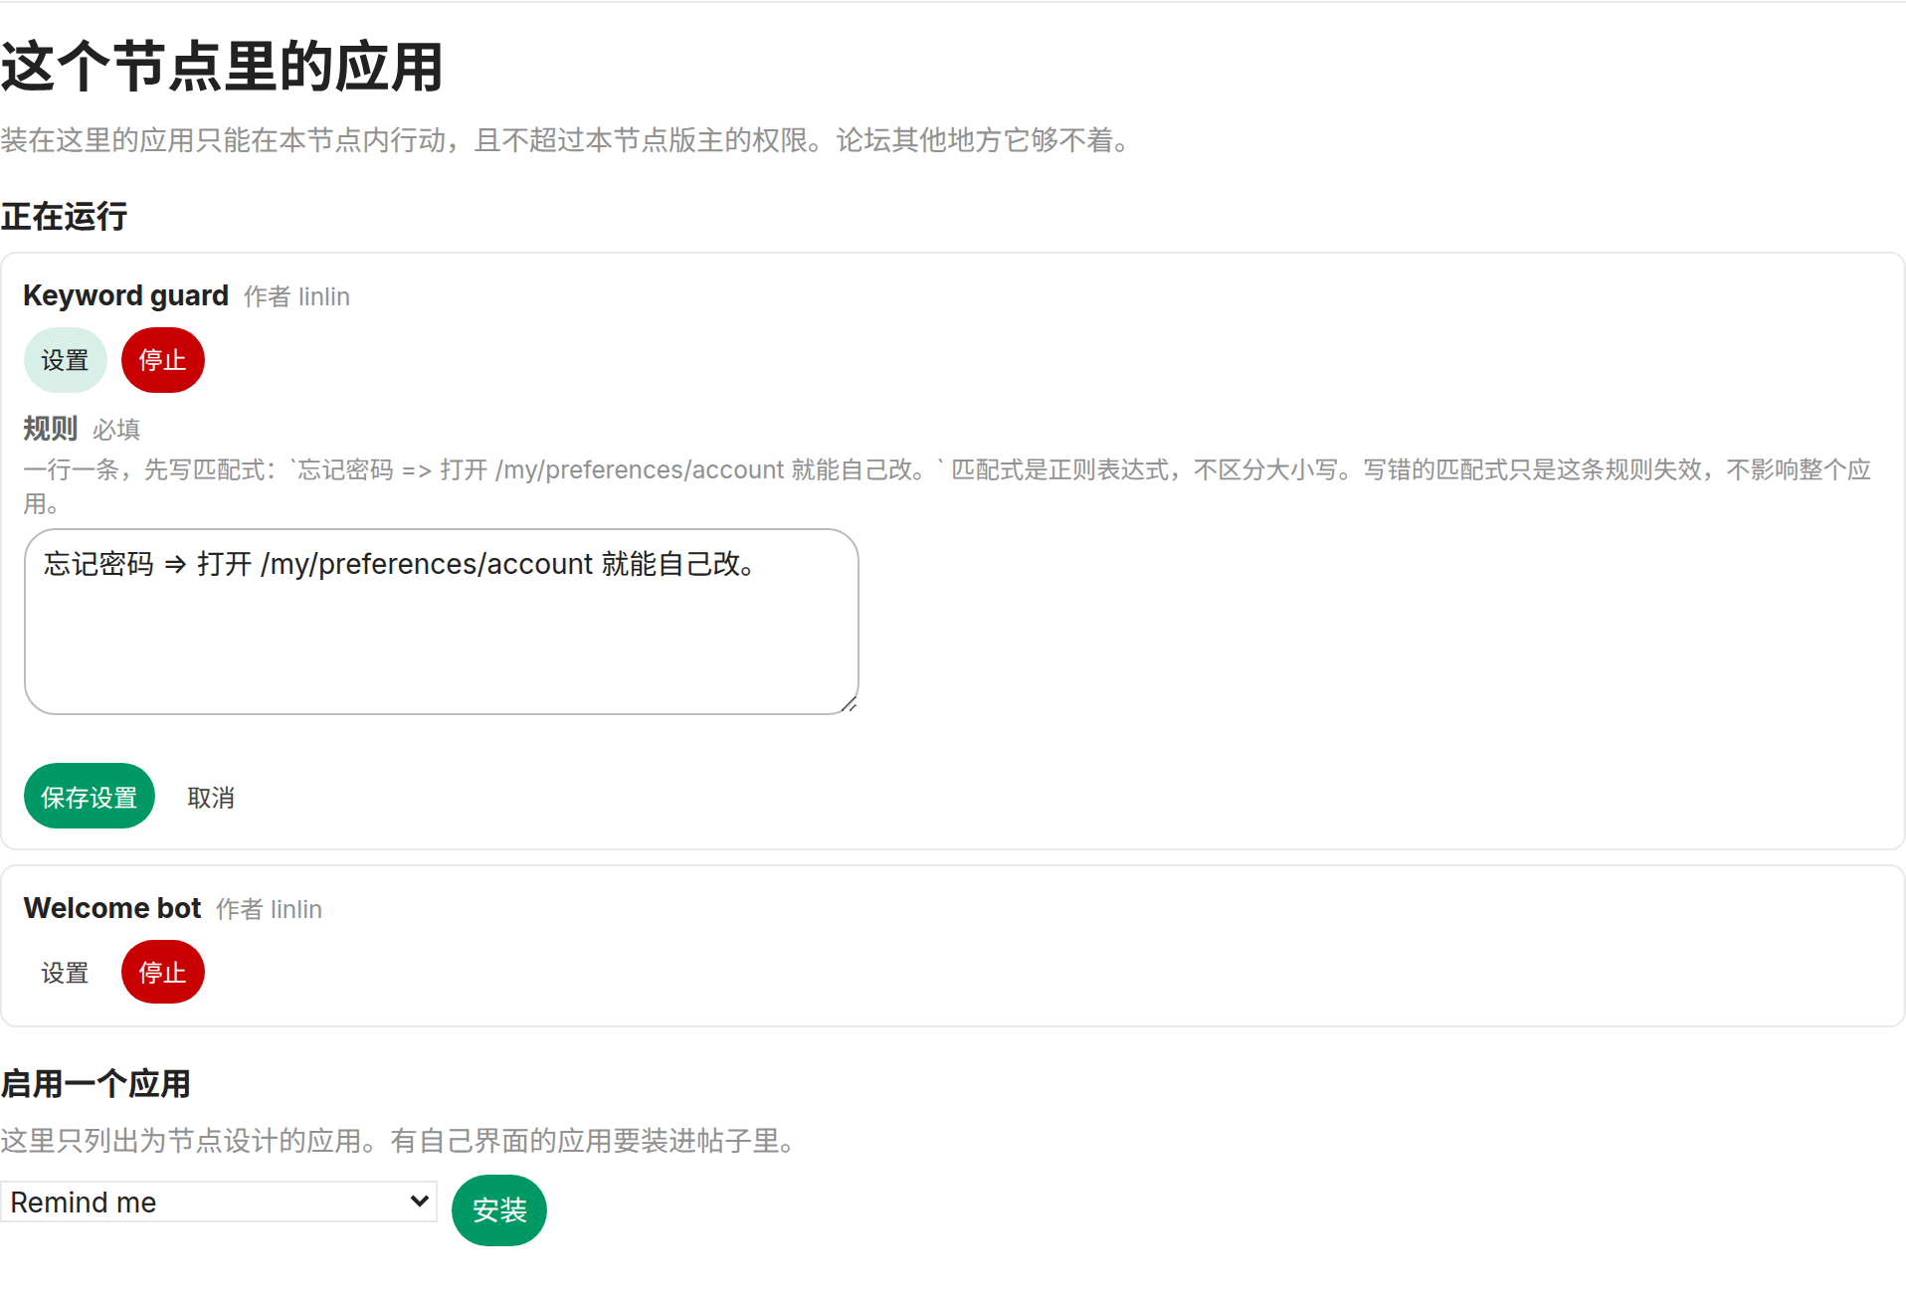The image size is (1906, 1293).
Task: Stop the Welcome bot app
Action: (162, 973)
